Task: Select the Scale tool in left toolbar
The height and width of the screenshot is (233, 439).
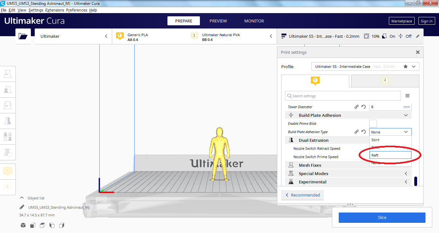Action: click(8, 90)
